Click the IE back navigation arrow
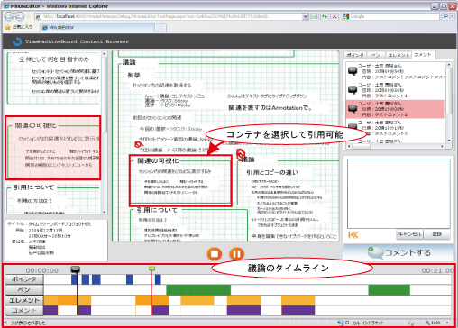The height and width of the screenshot is (328, 458). 9,16
